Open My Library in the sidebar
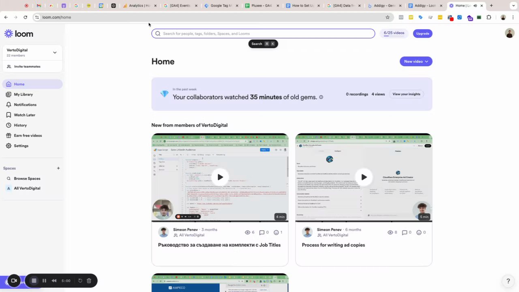Image resolution: width=519 pixels, height=292 pixels. (x=23, y=94)
